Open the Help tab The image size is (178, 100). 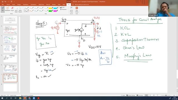(x=64, y=4)
